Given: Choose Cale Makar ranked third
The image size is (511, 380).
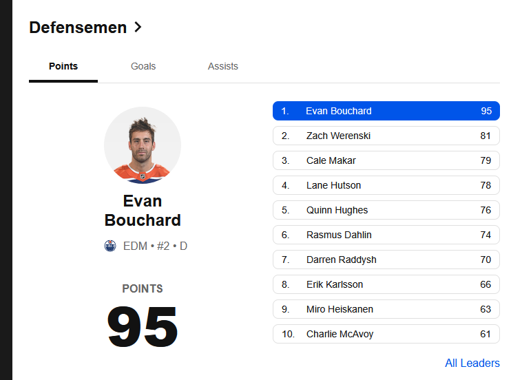Looking at the screenshot, I should [386, 160].
